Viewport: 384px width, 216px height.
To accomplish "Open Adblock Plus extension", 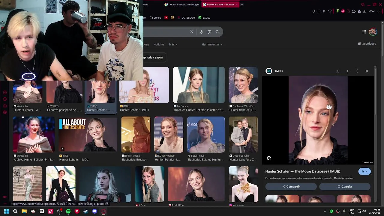I will click(343, 11).
